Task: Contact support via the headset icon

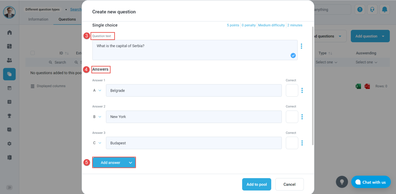Action: [372, 9]
